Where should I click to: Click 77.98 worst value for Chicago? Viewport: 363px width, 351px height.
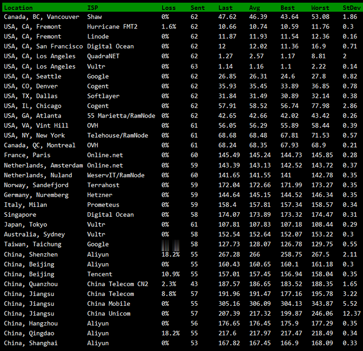click(320, 106)
